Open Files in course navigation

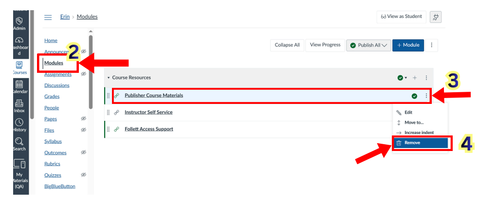pyautogui.click(x=49, y=130)
